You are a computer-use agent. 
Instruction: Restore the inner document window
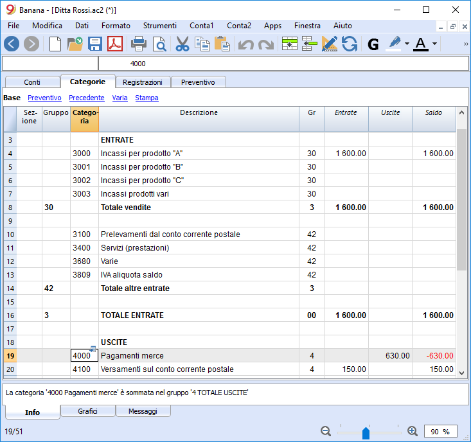pyautogui.click(x=452, y=27)
